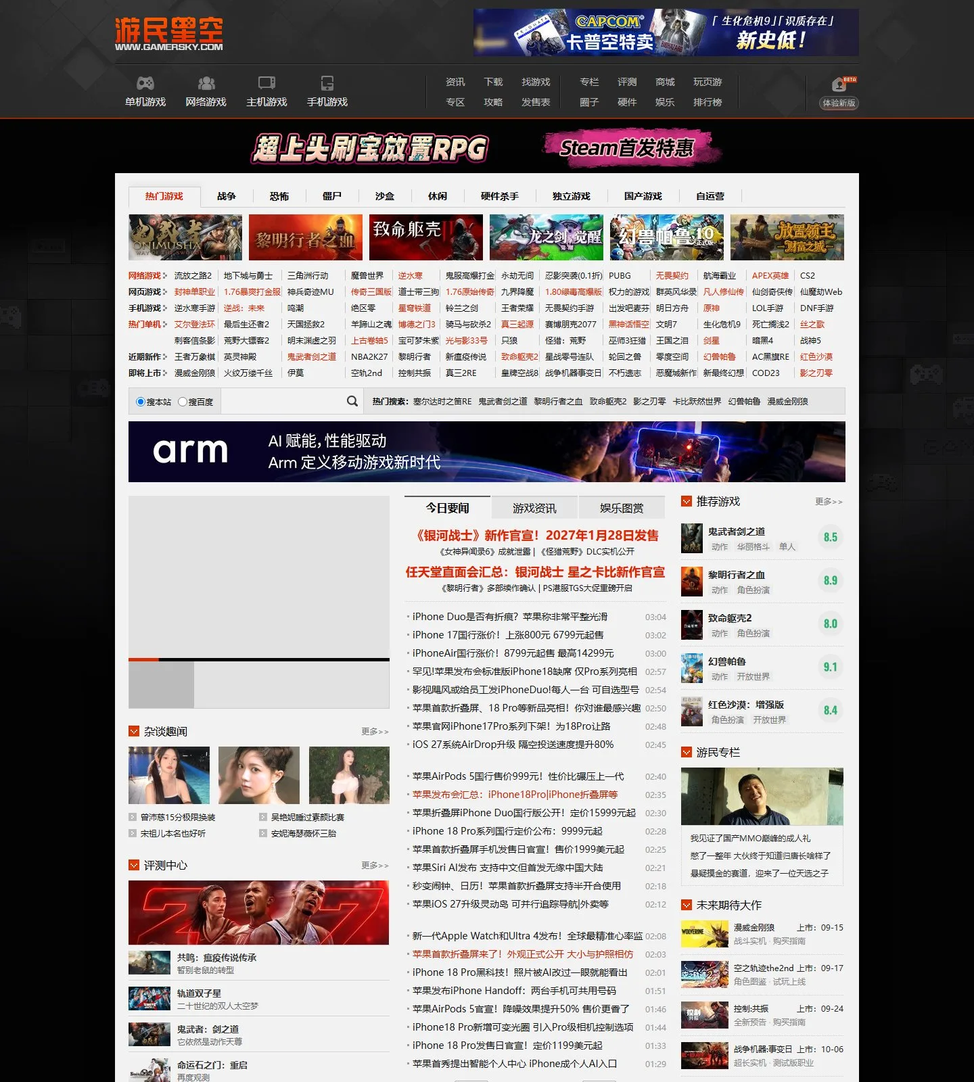Screen dimensions: 974x1082
Task: Open 曾沛慈15分极限换装 photo thumbnail
Action: (x=169, y=775)
